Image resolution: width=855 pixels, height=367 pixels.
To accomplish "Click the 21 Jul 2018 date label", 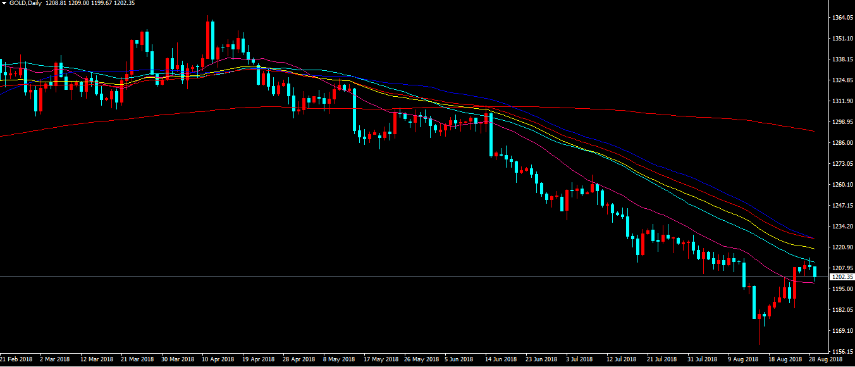I will point(662,359).
